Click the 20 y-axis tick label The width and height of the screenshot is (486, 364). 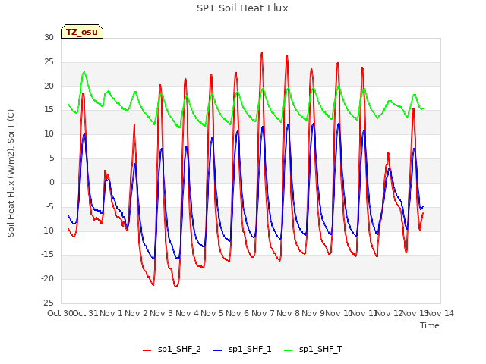[x=49, y=86]
